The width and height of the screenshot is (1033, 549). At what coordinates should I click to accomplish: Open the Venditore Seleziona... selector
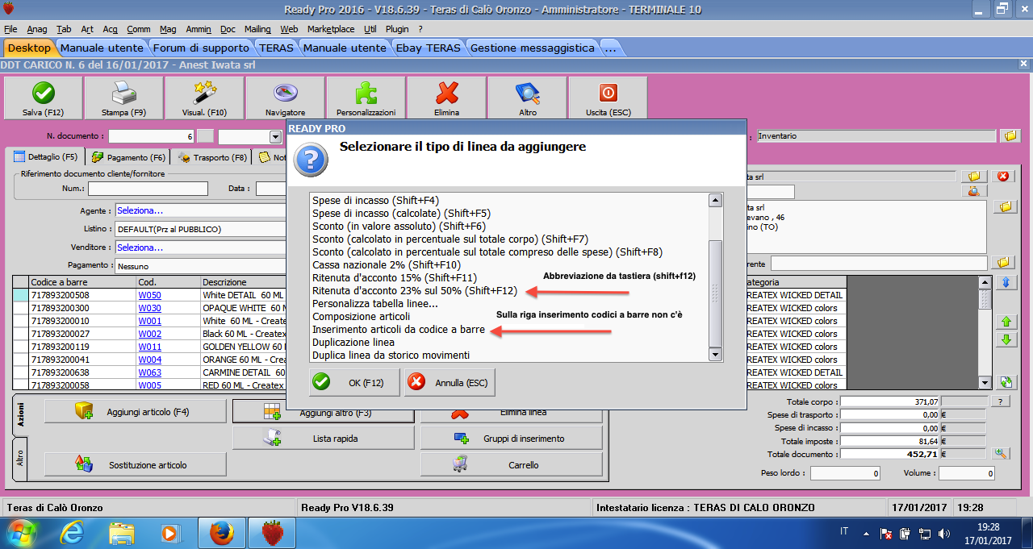(201, 247)
